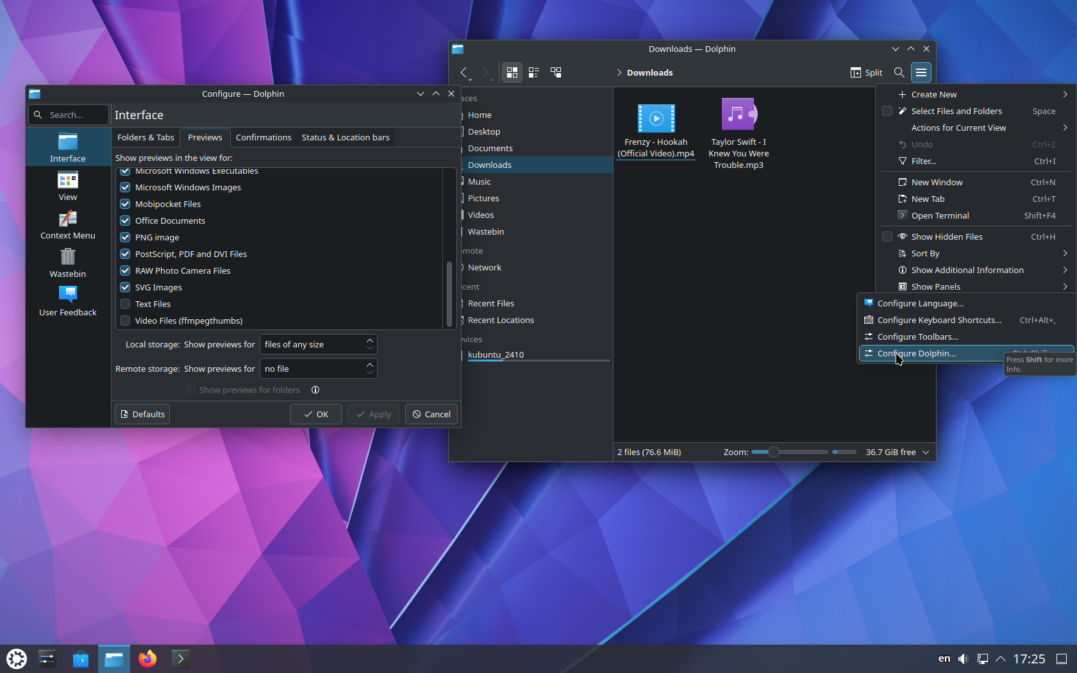Cancel the Configure Dolphin dialog
Screen dimensions: 1077x673
(431, 414)
